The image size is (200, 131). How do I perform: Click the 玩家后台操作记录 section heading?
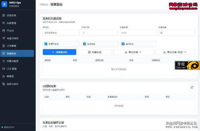[x=53, y=123]
